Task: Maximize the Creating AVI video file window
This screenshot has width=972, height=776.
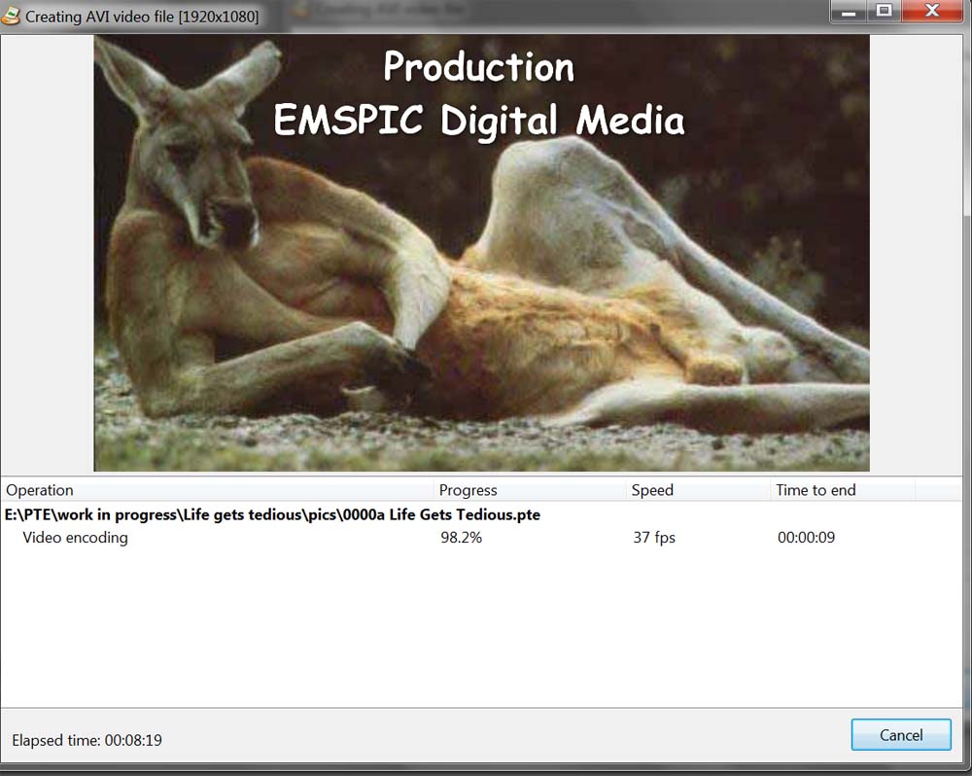Action: tap(884, 11)
